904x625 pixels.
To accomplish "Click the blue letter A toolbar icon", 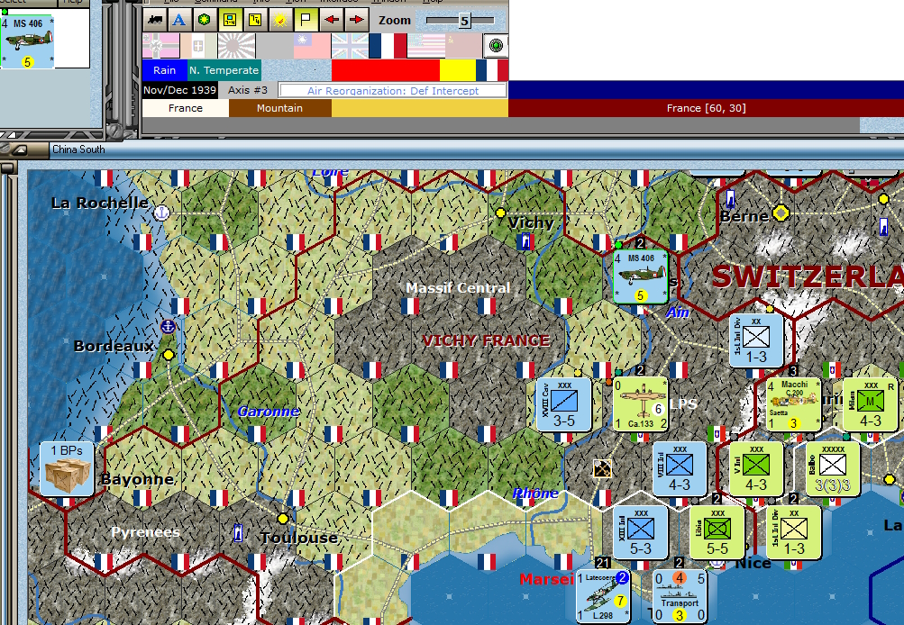I will 179,20.
